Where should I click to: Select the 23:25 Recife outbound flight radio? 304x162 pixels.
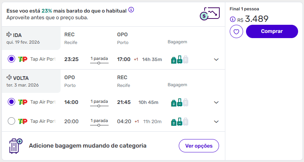pos(11,59)
